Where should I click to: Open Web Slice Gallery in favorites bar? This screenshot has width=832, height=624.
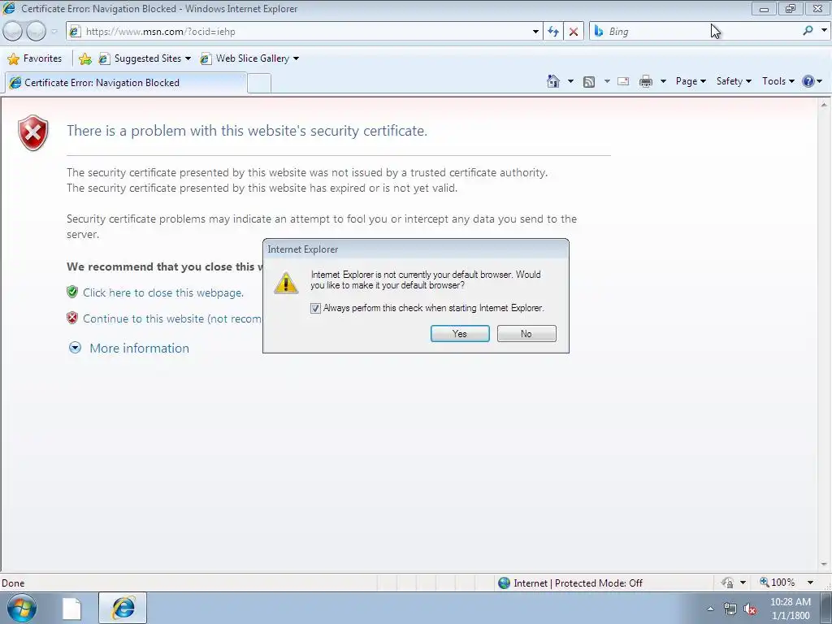coord(249,58)
